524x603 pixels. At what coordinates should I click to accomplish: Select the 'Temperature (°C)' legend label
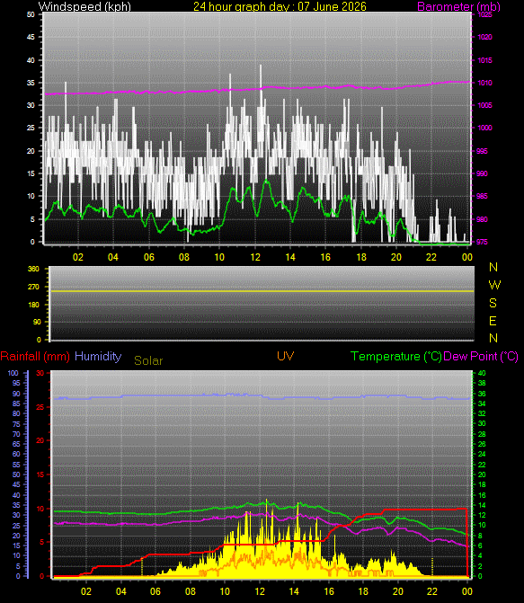395,357
